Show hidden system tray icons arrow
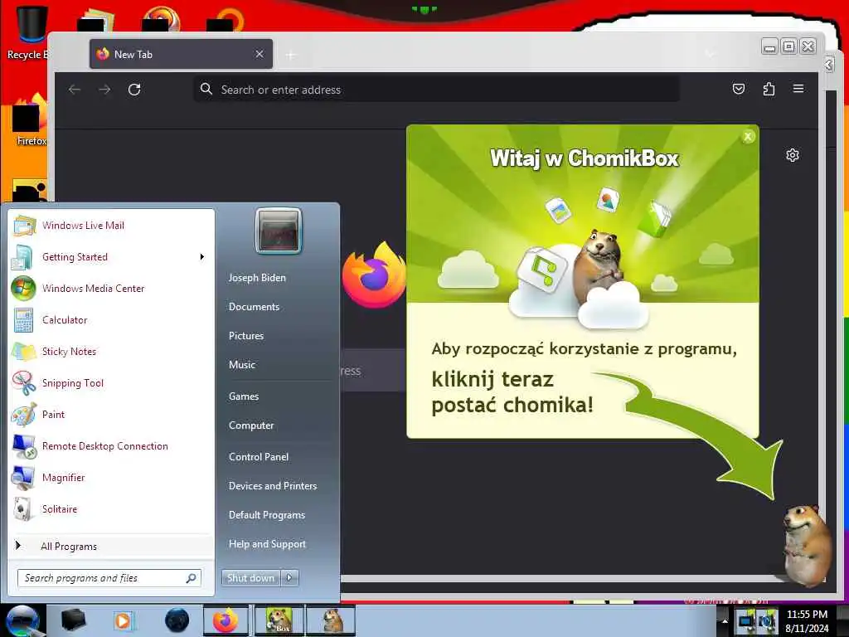The height and width of the screenshot is (637, 849). point(724,620)
